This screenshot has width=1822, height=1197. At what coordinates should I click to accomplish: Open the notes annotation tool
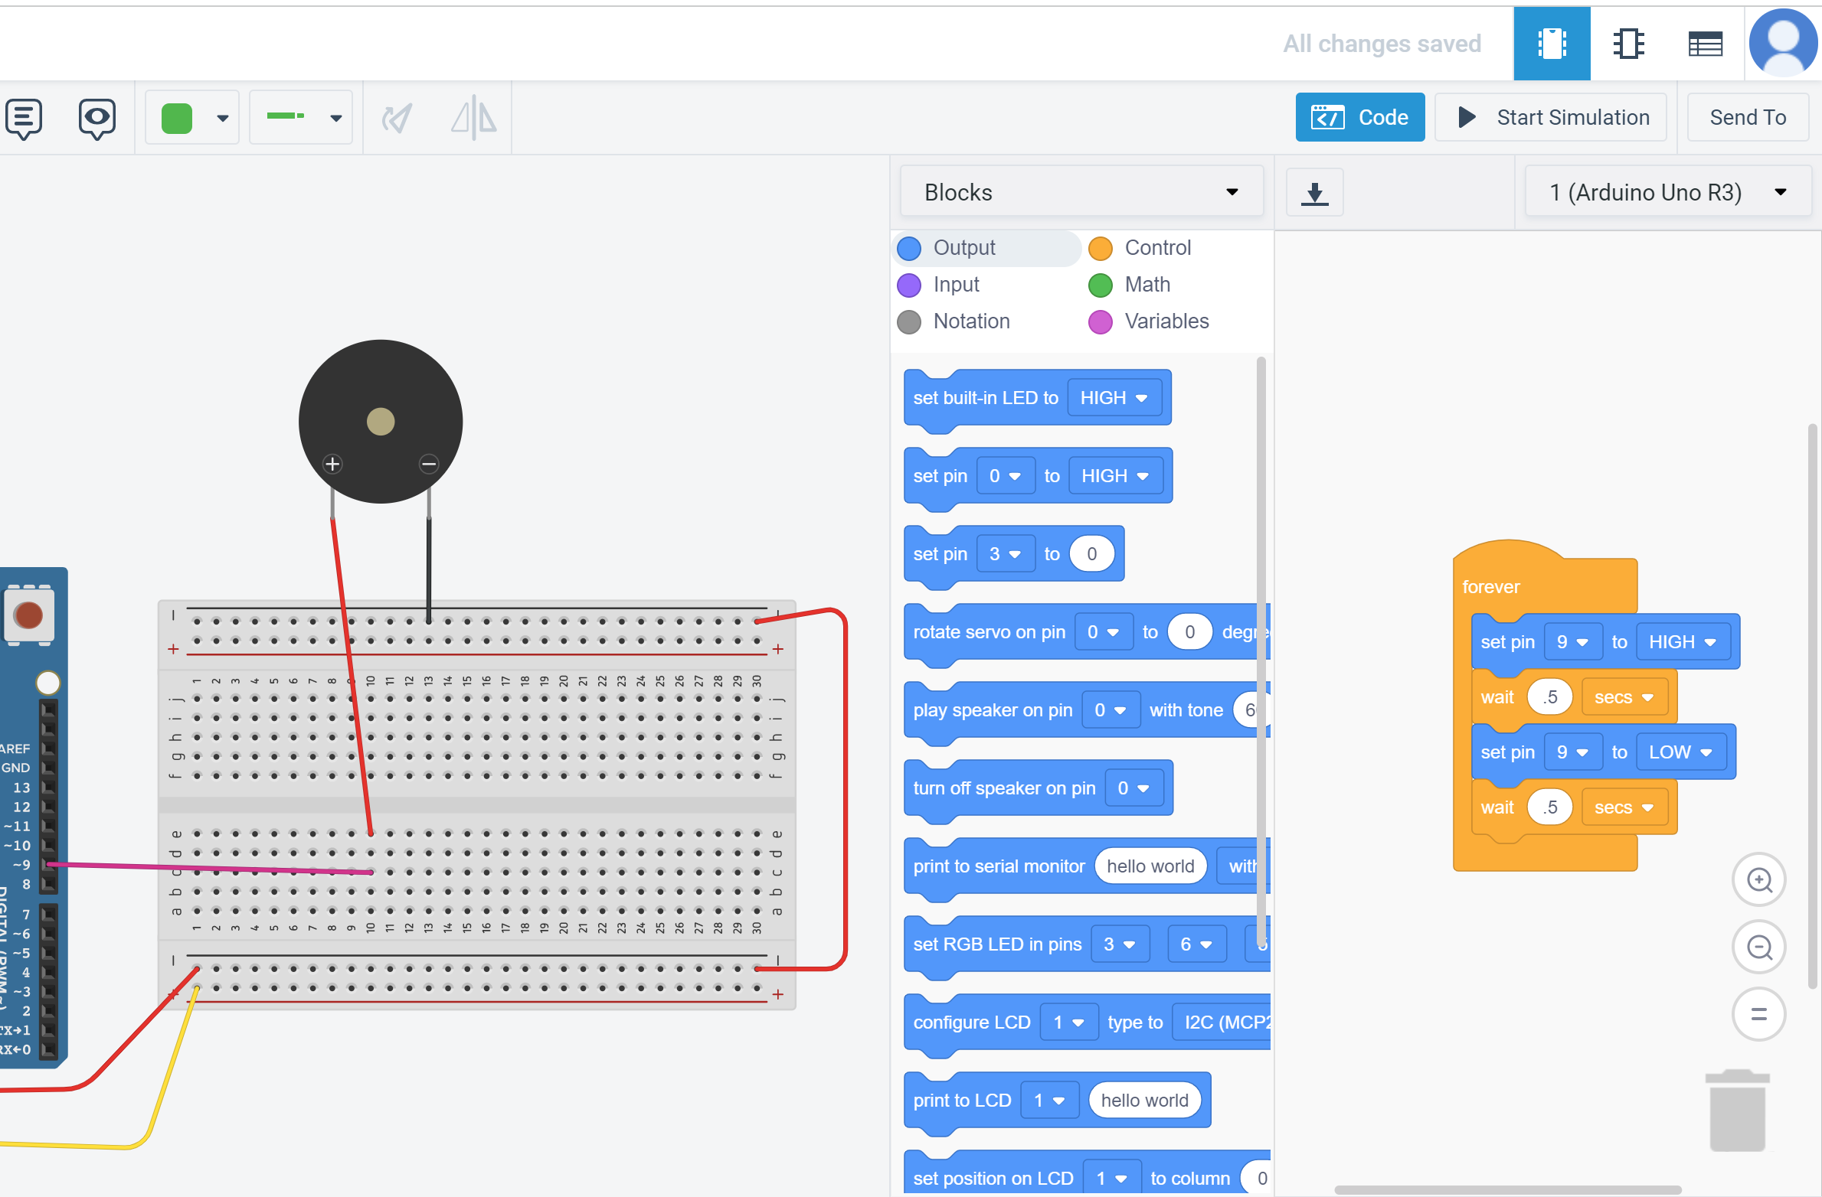(24, 118)
